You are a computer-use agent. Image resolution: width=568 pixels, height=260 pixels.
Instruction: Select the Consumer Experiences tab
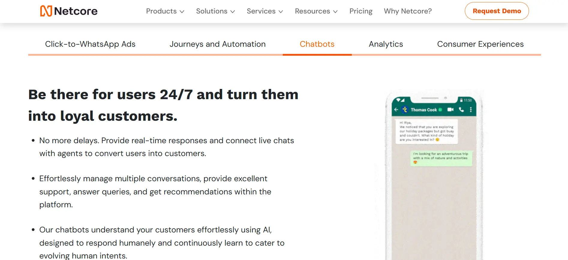point(480,44)
